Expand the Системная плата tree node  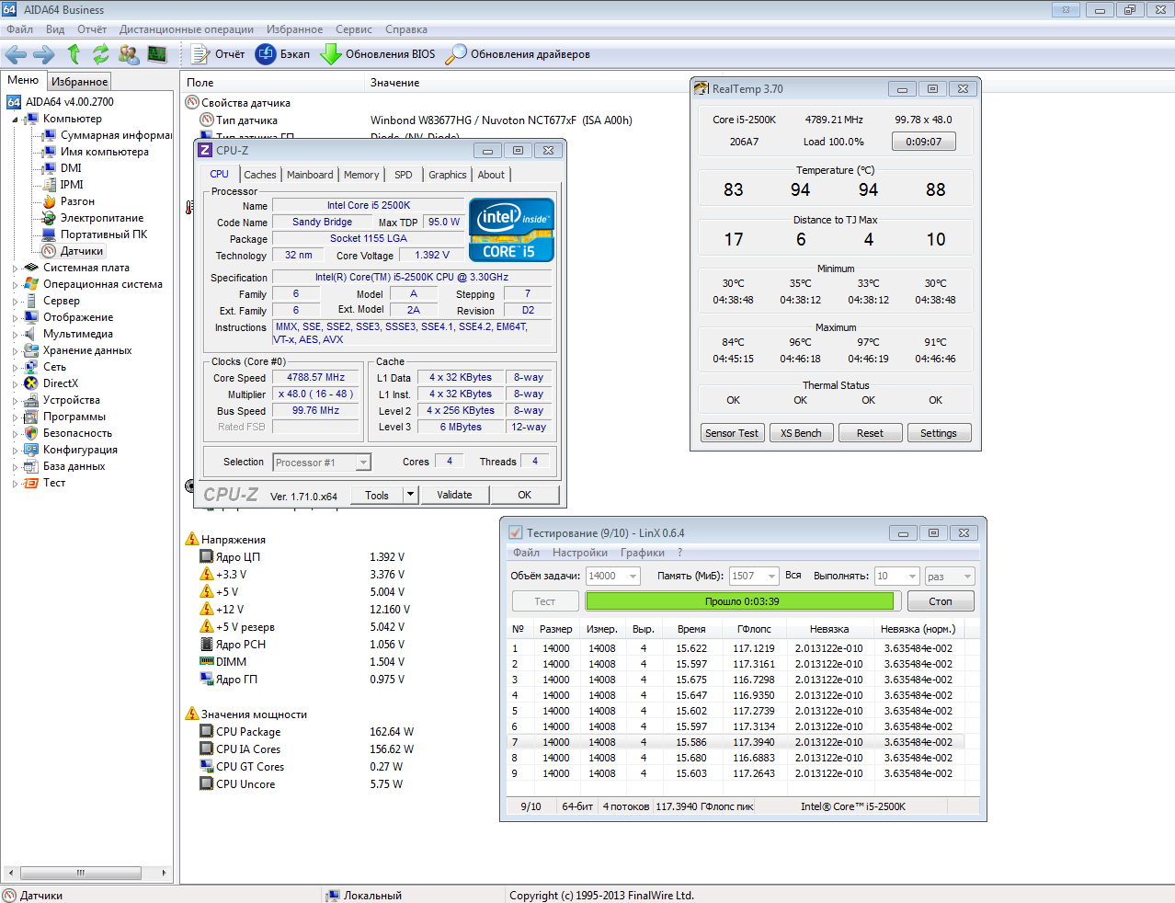click(x=15, y=269)
